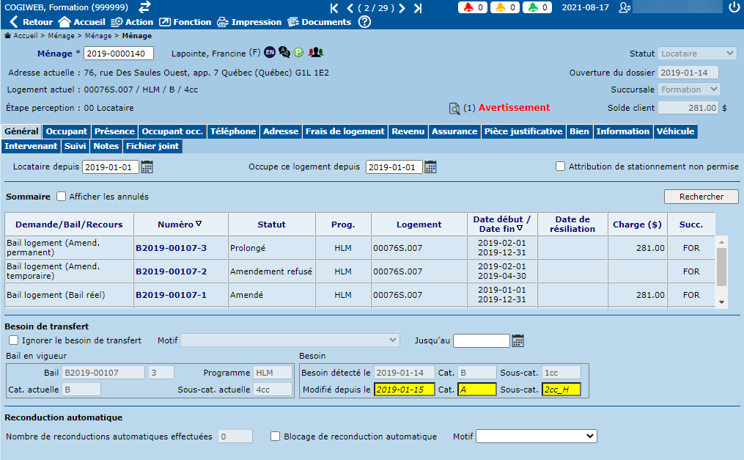744x460 pixels.
Task: Click the magnifier icon beside Avertissement
Action: [454, 109]
